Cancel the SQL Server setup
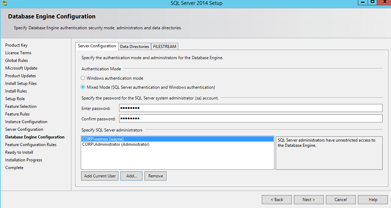 (341, 200)
